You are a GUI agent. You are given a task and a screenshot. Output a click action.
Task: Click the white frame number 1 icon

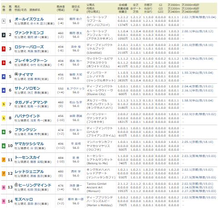[4, 21]
